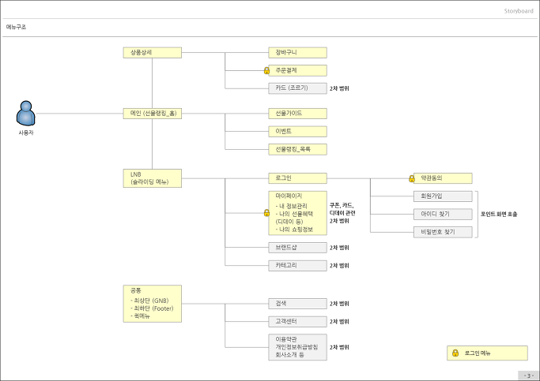Viewport: 540px width, 381px height.
Task: Select the 메인 (선물랭킹_홈) node
Action: click(153, 114)
